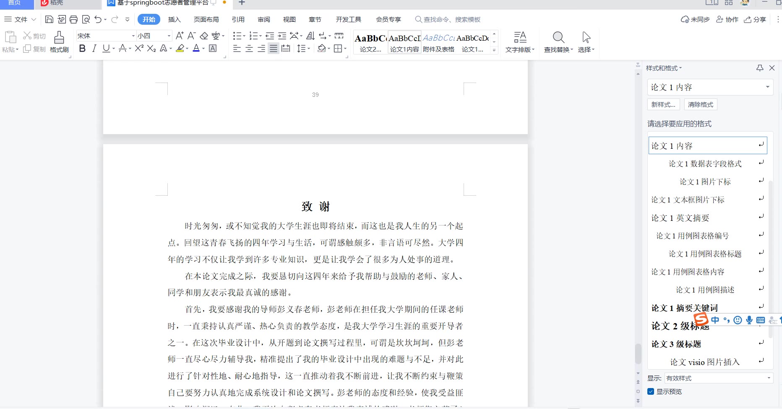Click the 协作 button
The image size is (782, 409).
point(727,19)
